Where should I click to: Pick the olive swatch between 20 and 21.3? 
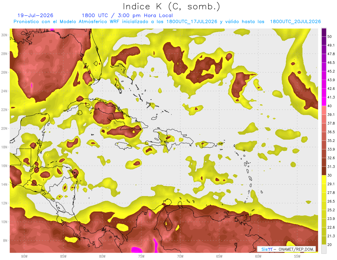(324, 240)
